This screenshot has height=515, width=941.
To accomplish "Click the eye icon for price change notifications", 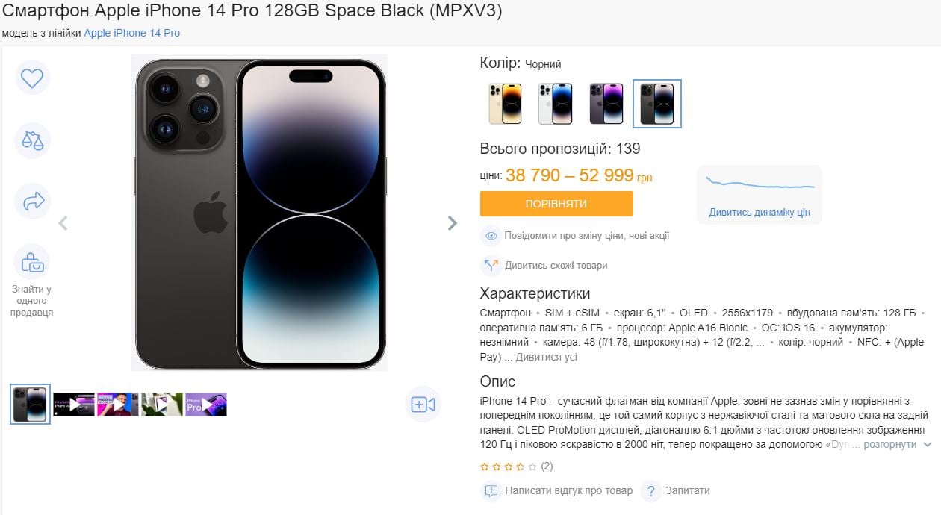I will [491, 236].
